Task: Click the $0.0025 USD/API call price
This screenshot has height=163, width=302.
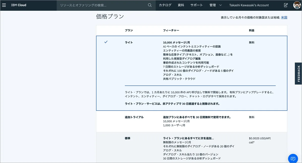Action: coord(260,140)
